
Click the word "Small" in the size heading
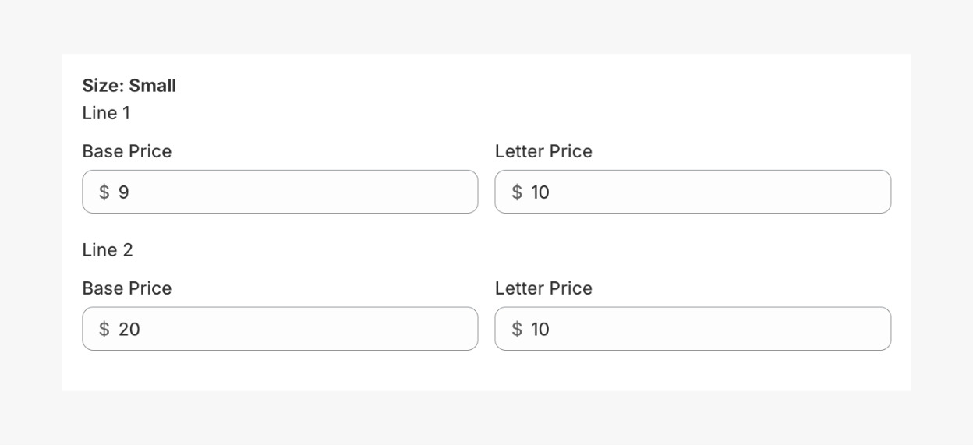153,86
